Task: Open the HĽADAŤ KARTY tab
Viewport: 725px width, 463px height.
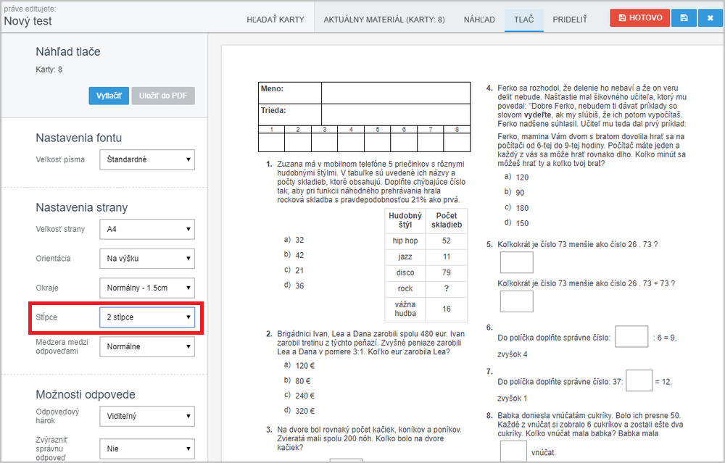Action: [275, 20]
